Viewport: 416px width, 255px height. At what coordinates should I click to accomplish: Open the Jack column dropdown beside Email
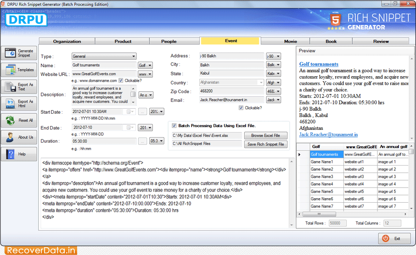274,100
